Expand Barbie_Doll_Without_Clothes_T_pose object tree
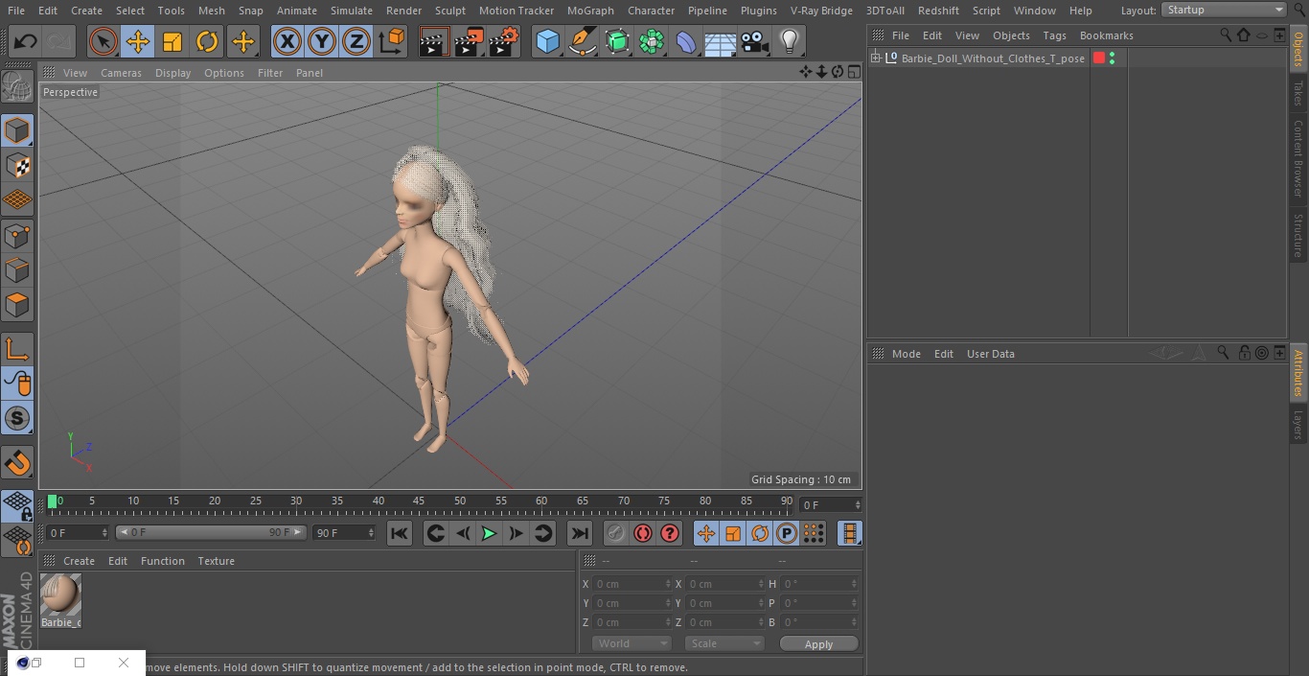Image resolution: width=1309 pixels, height=676 pixels. pos(876,58)
